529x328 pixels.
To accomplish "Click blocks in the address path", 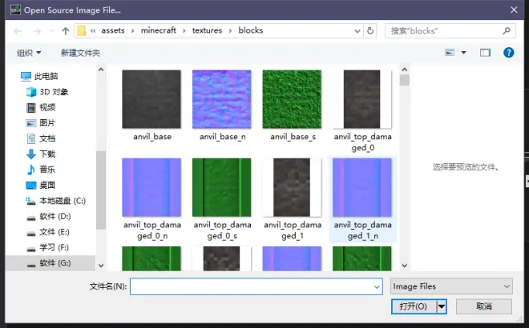I will 251,30.
